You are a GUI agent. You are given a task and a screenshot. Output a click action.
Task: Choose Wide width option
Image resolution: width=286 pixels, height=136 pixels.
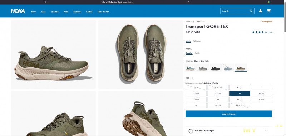pyautogui.click(x=197, y=53)
